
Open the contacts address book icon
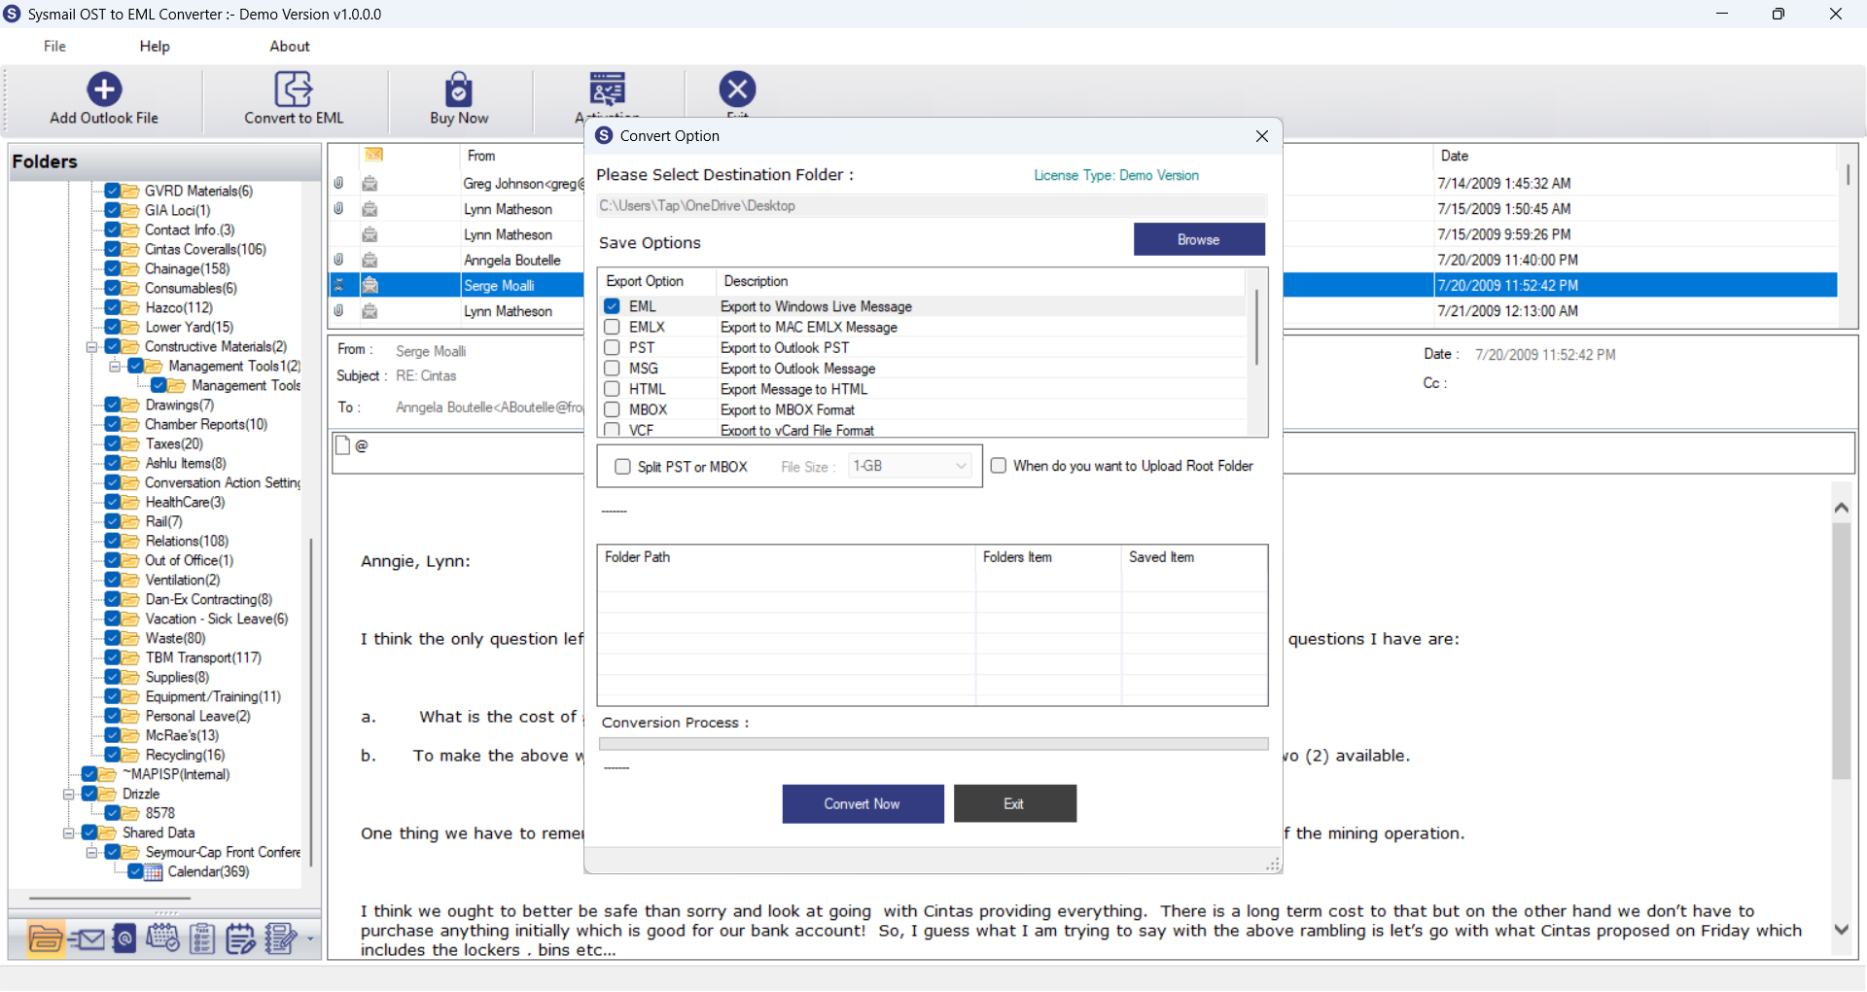click(124, 939)
